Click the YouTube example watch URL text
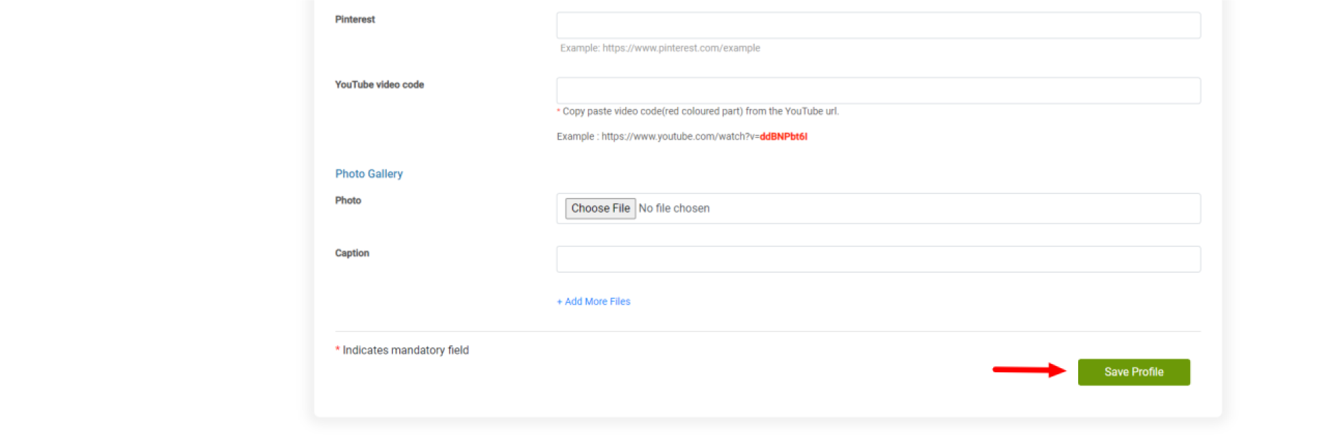This screenshot has width=1342, height=440. (x=680, y=137)
